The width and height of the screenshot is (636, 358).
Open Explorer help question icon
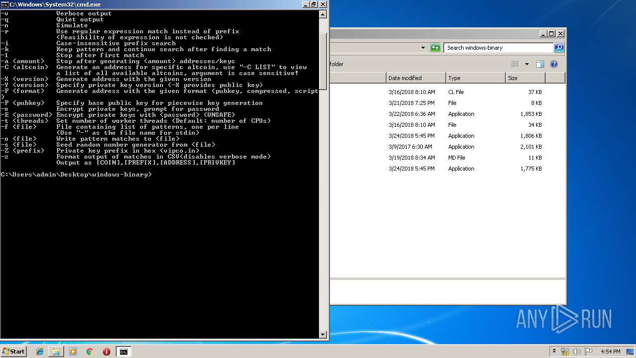pyautogui.click(x=554, y=64)
